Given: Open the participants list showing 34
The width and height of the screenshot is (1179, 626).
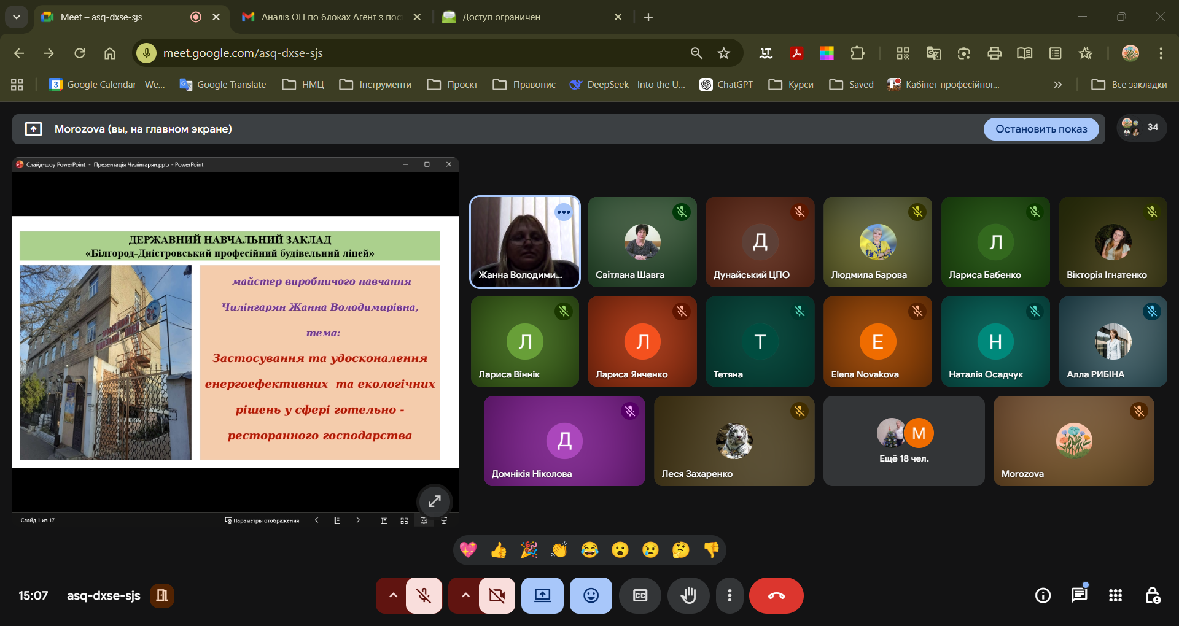Looking at the screenshot, I should (x=1141, y=128).
